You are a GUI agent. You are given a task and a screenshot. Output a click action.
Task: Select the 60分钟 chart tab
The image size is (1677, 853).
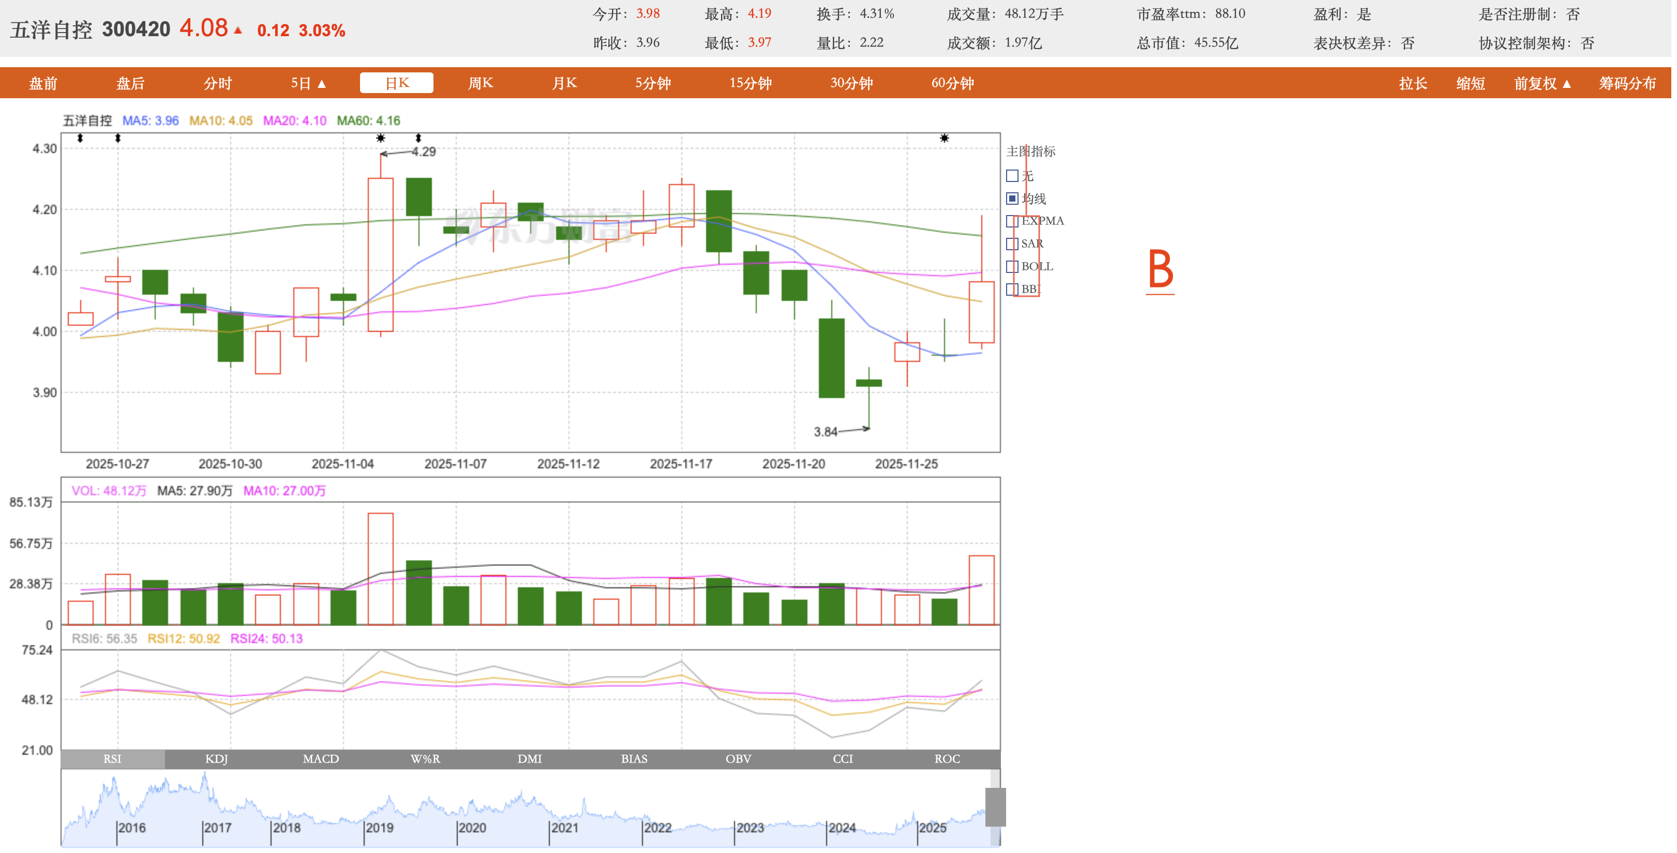pos(952,83)
